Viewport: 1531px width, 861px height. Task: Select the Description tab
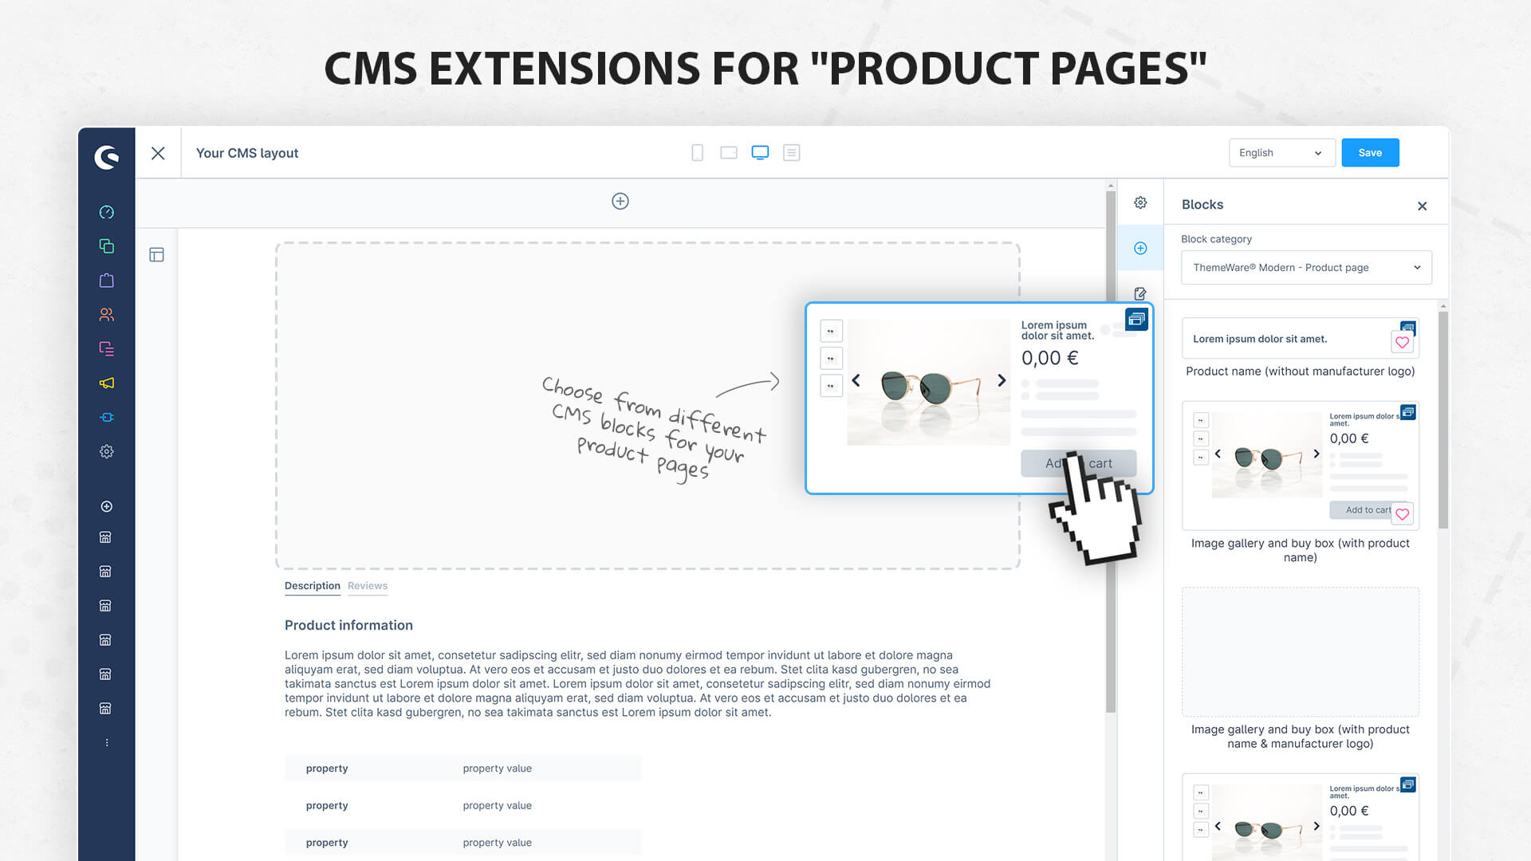[311, 586]
